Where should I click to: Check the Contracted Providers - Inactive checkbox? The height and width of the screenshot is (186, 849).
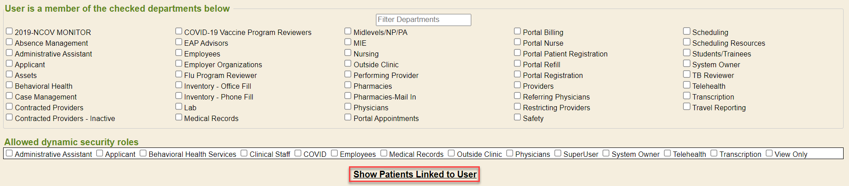click(x=9, y=117)
